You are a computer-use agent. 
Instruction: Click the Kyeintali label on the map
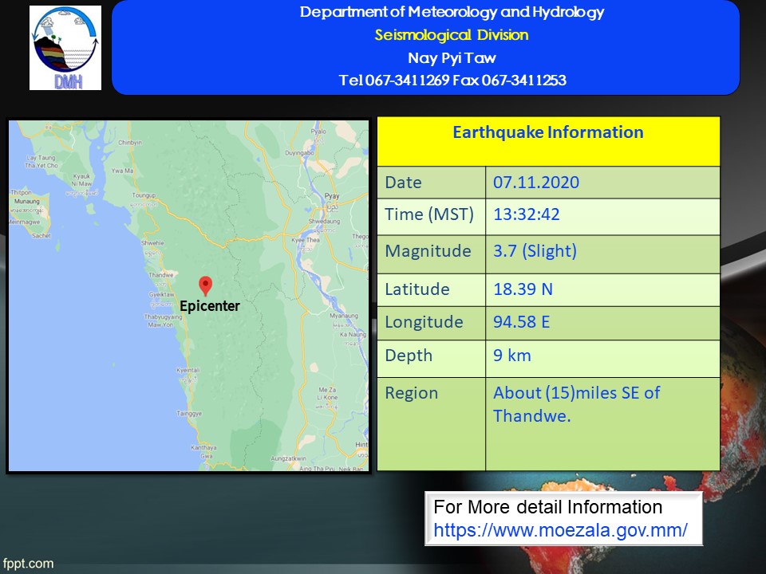click(188, 371)
